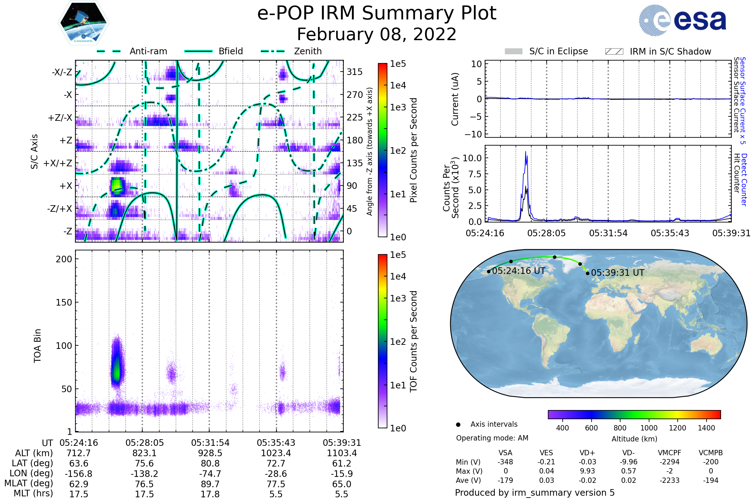Click the Operating mode: AM label
Image resolution: width=754 pixels, height=502 pixels.
pyautogui.click(x=492, y=438)
